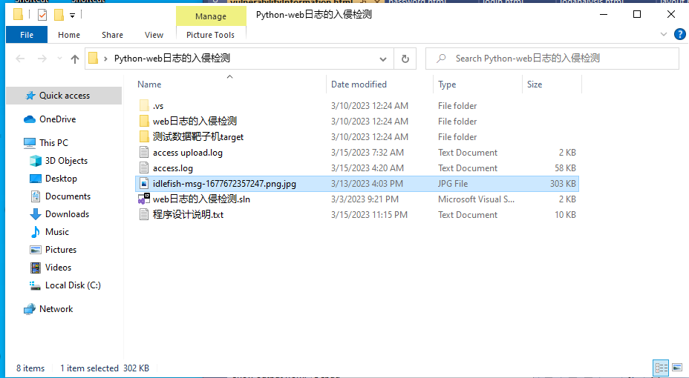The width and height of the screenshot is (689, 378).
Task: Click the 58 KB size of access.log
Action: tap(565, 168)
